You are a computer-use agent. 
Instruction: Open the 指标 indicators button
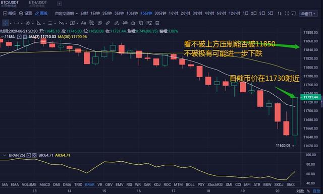pos(10,14)
